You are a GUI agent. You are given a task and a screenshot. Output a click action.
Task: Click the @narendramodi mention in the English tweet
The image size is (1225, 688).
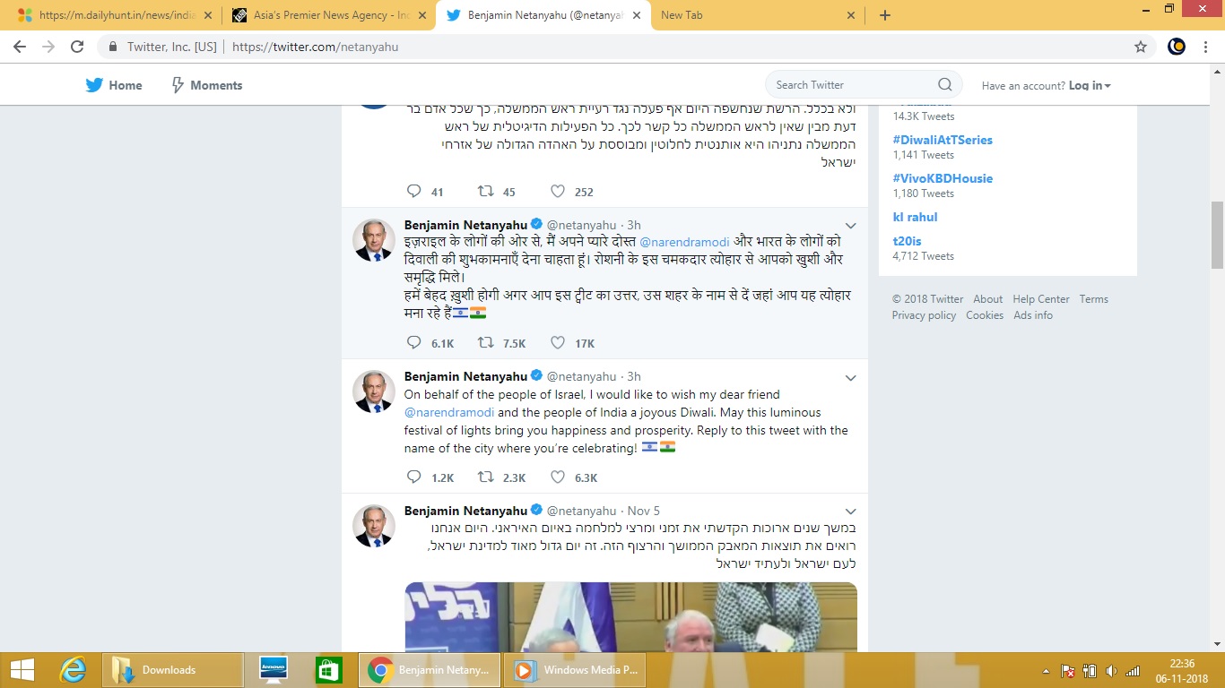point(448,413)
